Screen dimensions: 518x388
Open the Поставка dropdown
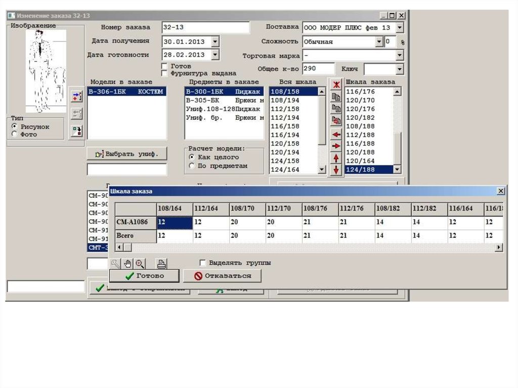pyautogui.click(x=400, y=27)
